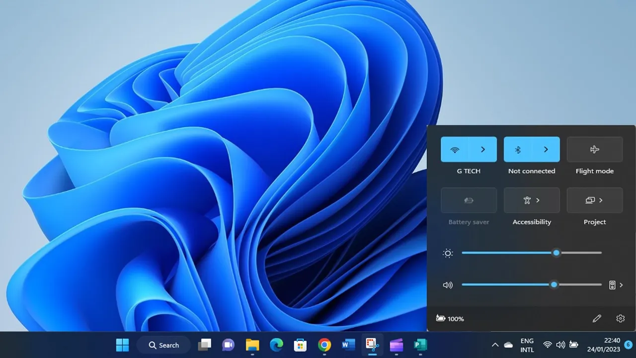Click the battery icon in the system tray
Image resolution: width=636 pixels, height=358 pixels.
click(574, 345)
